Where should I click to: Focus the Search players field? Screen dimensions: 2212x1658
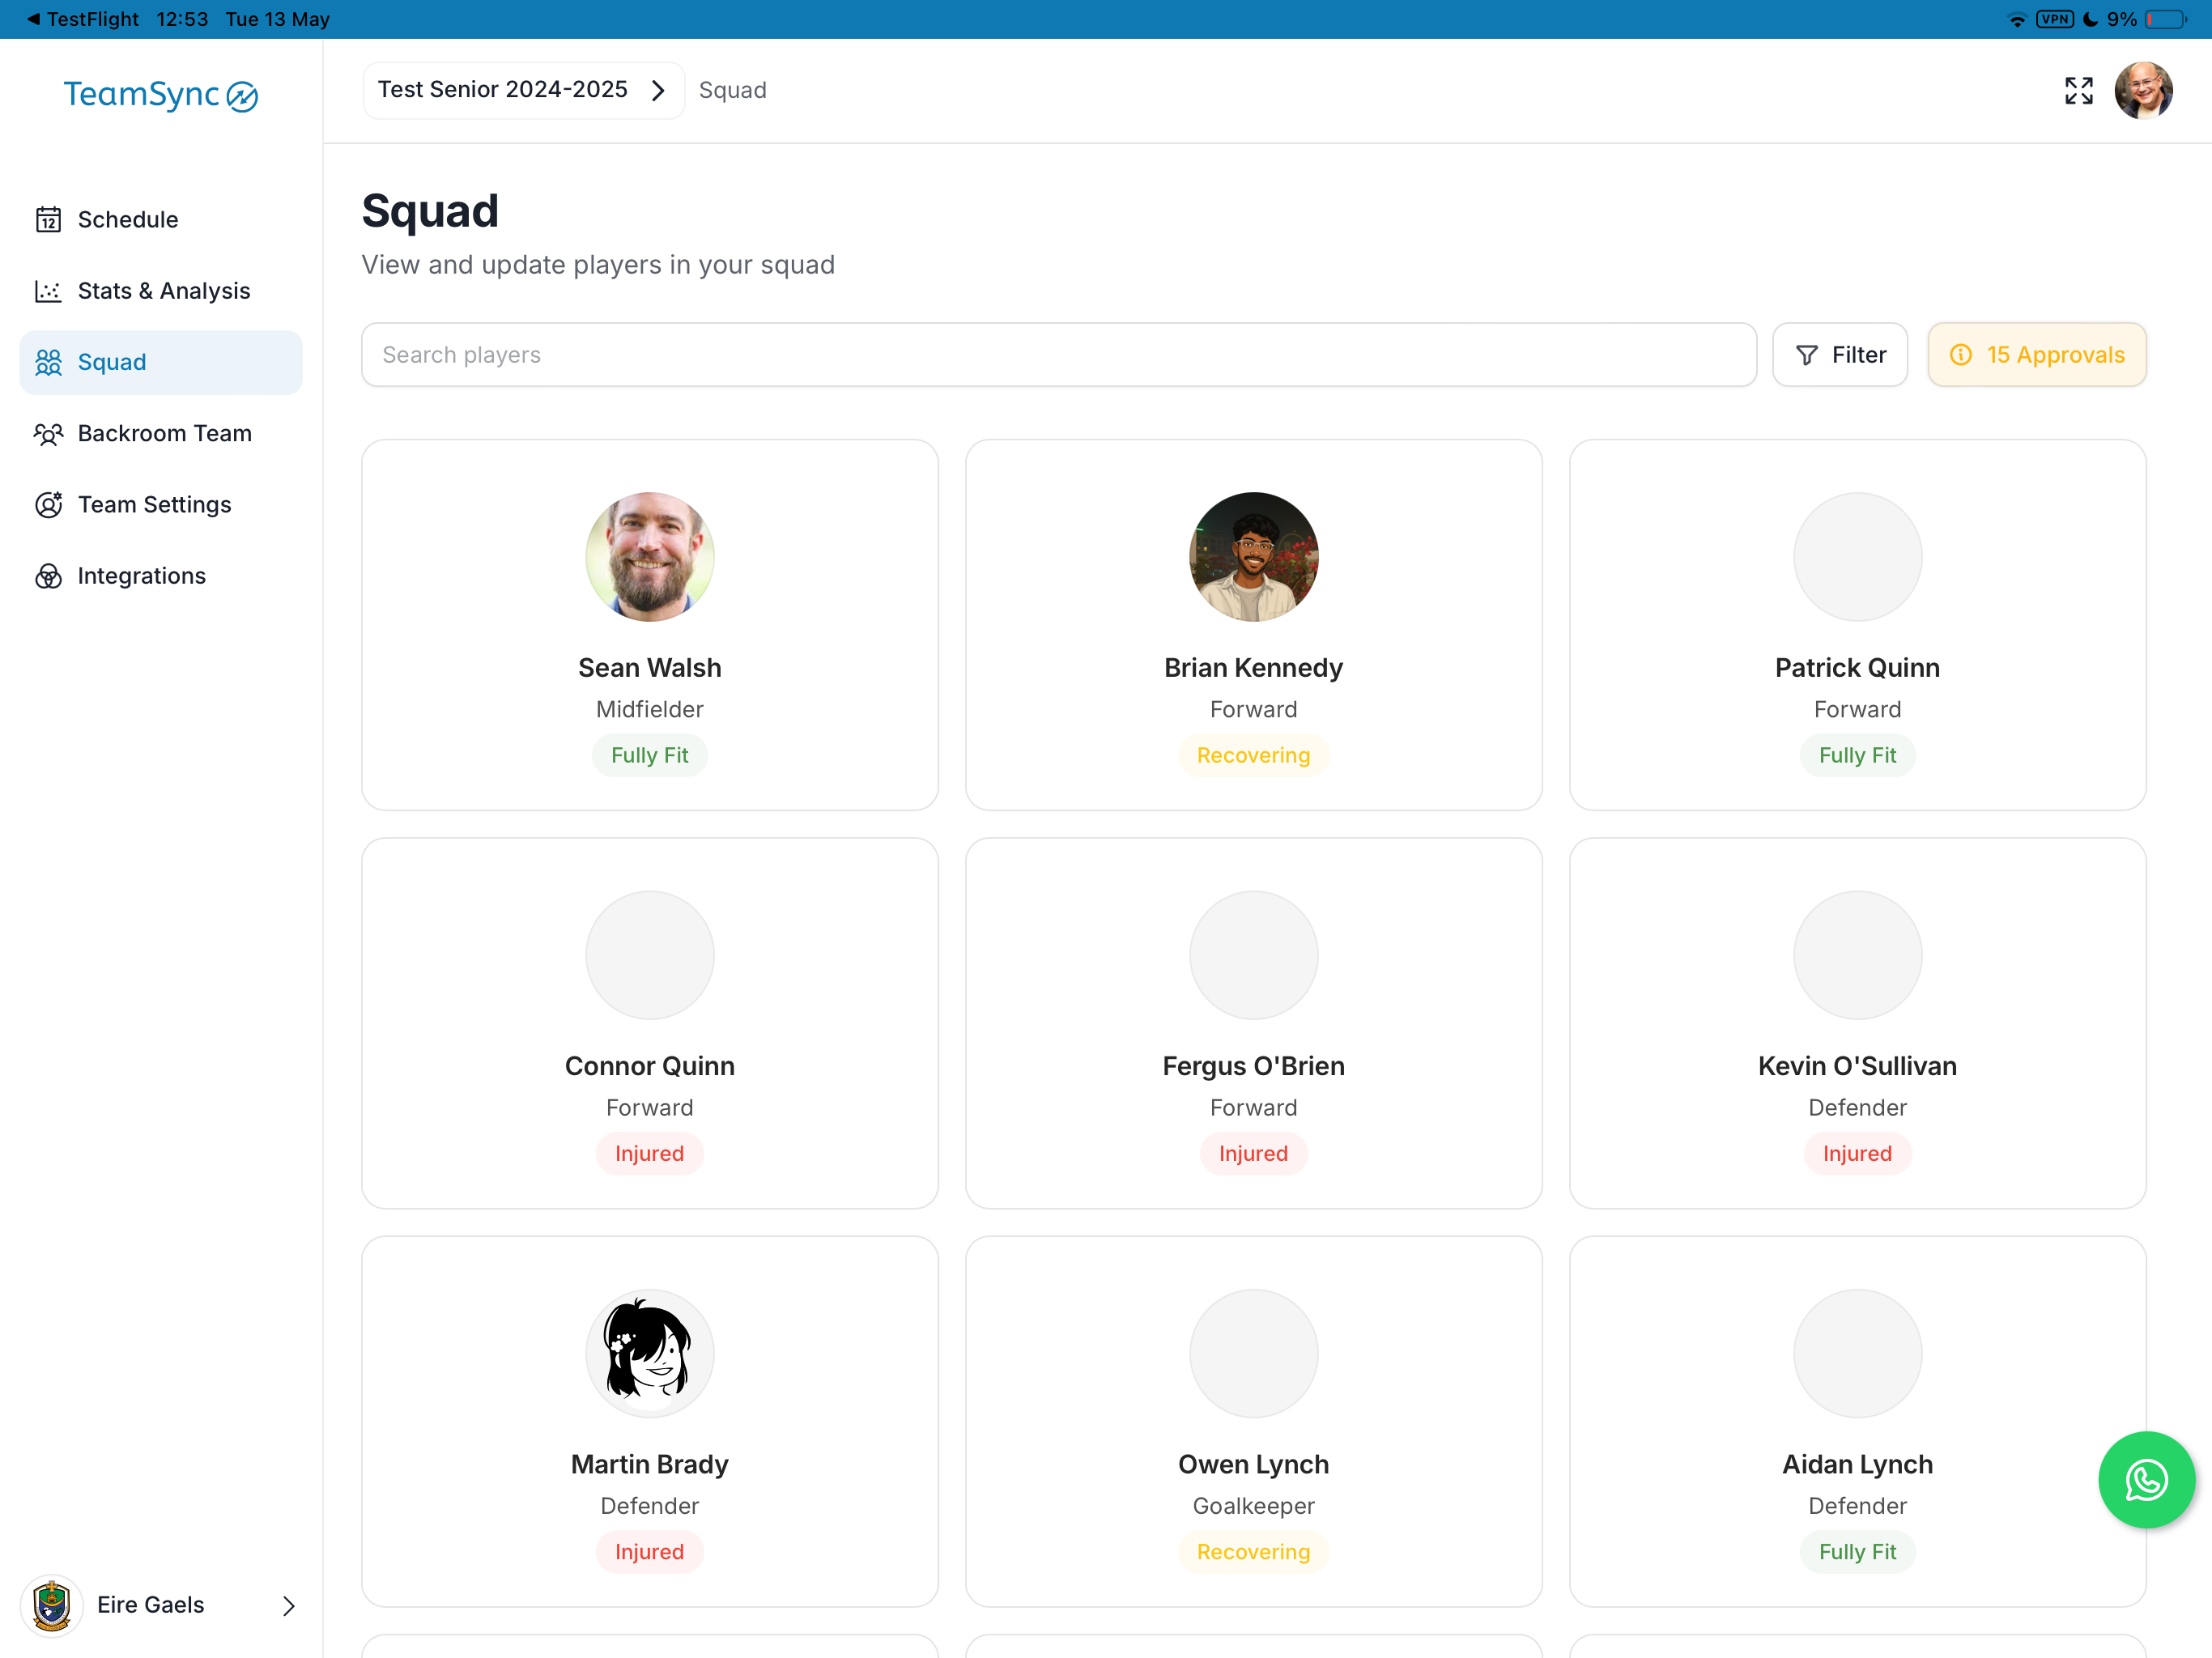1059,355
